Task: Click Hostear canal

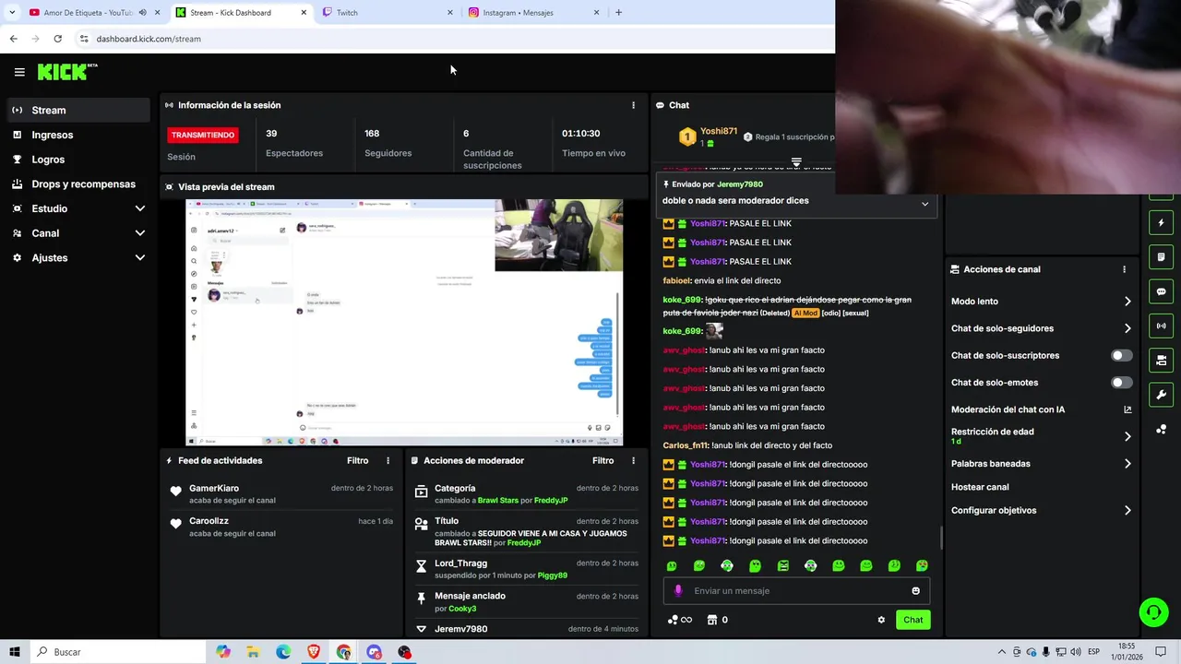Action: click(x=980, y=487)
